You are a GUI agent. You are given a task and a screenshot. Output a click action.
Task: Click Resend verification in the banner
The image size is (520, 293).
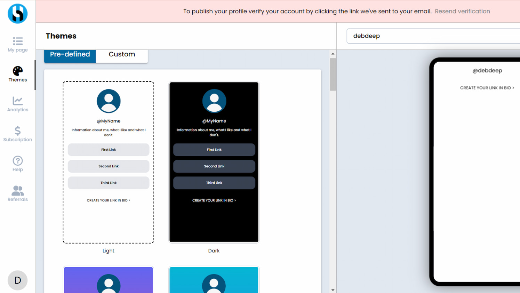(x=462, y=11)
